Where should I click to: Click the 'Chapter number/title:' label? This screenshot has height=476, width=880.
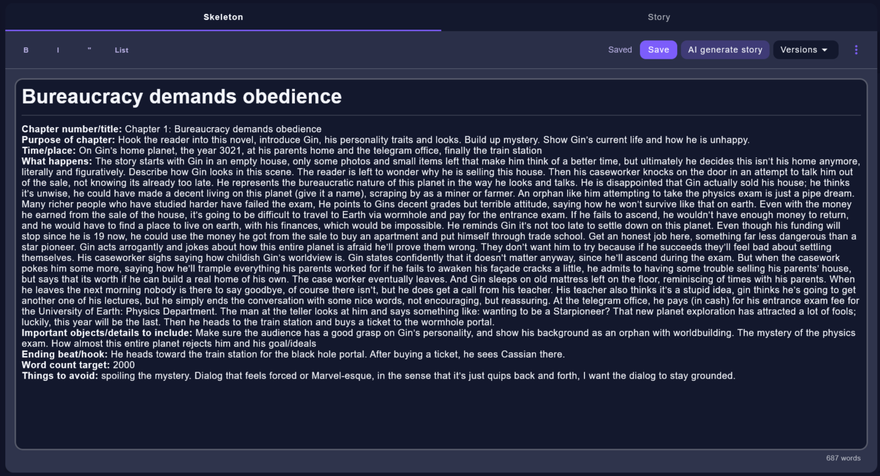tap(72, 129)
